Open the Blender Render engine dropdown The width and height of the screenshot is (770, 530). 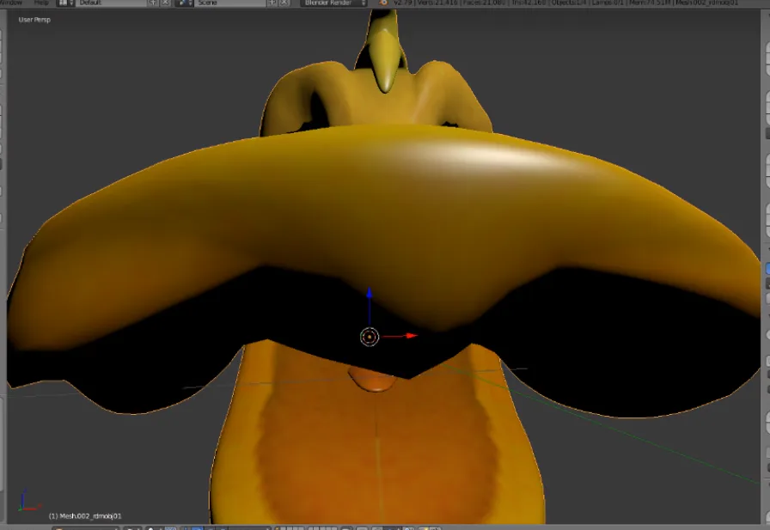(x=334, y=3)
